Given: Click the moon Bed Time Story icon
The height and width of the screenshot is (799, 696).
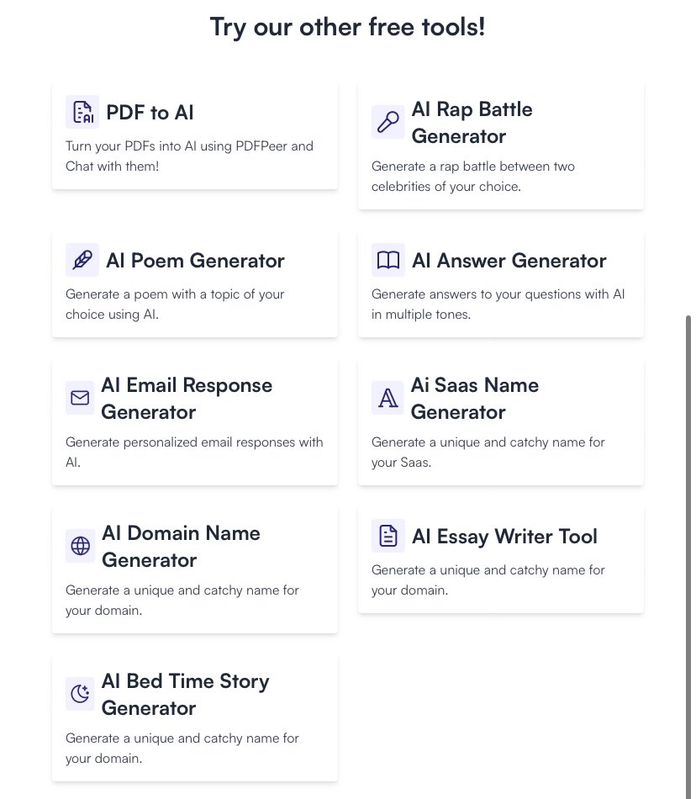Looking at the screenshot, I should coord(81,694).
